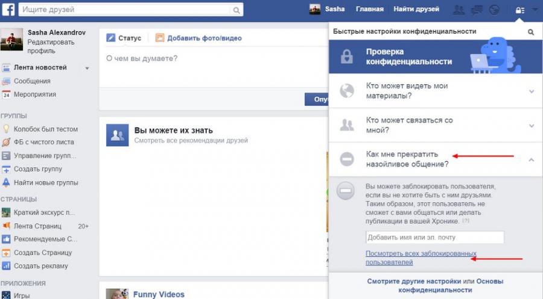Open Колобок был тестом group
543x299 pixels.
tap(46, 129)
